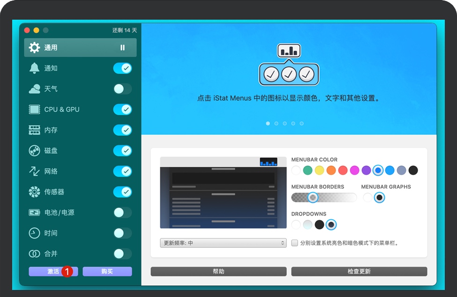Screen dimensions: 457x297
Task: Click the 检查更新 check updates button
Action: pos(359,271)
